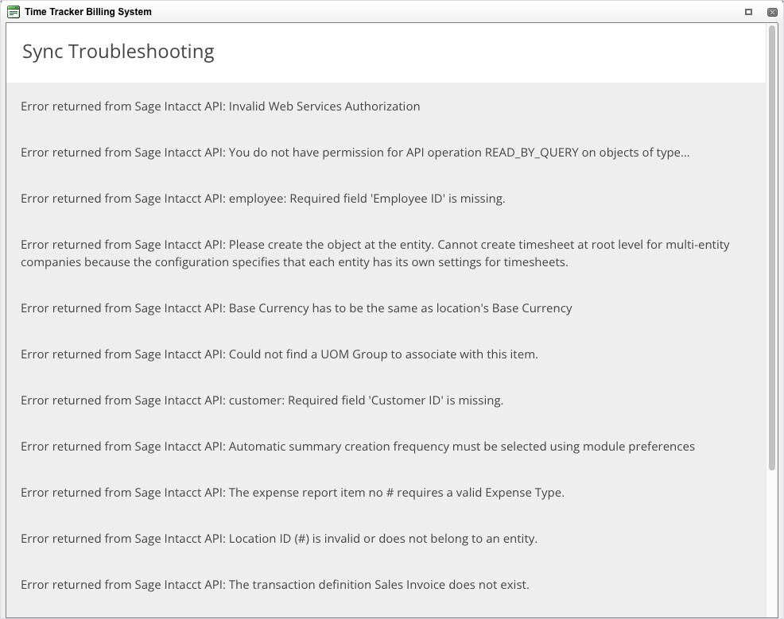Select the expense report valid Expense Type error
The image size is (784, 619).
(293, 493)
